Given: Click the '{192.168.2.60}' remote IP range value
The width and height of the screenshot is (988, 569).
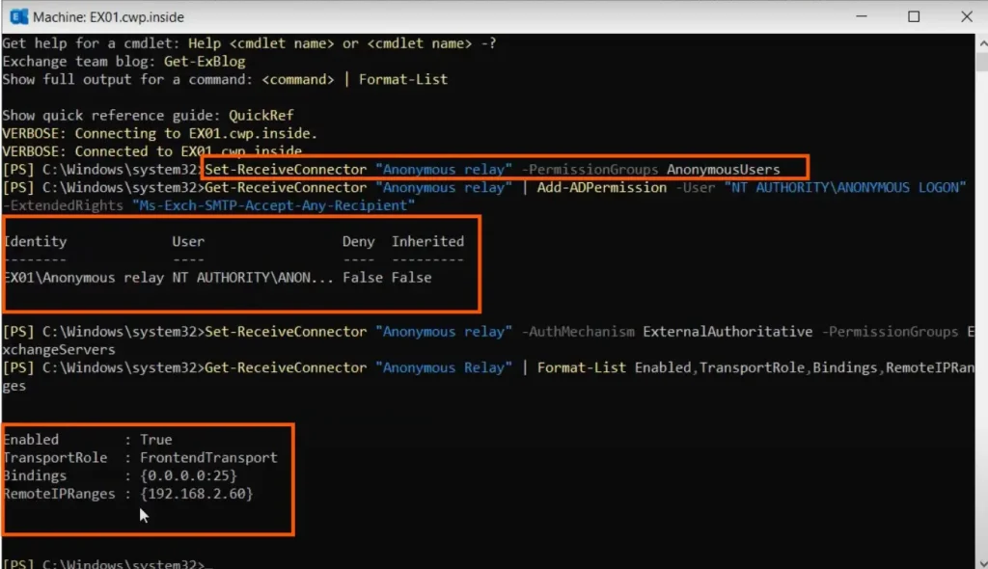Looking at the screenshot, I should click(x=197, y=494).
